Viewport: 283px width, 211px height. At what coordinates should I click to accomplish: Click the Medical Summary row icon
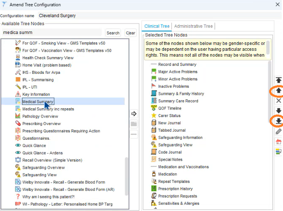[x=18, y=102]
